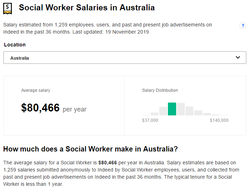
Task: Click the "Location" field label
Action: click(15, 45)
